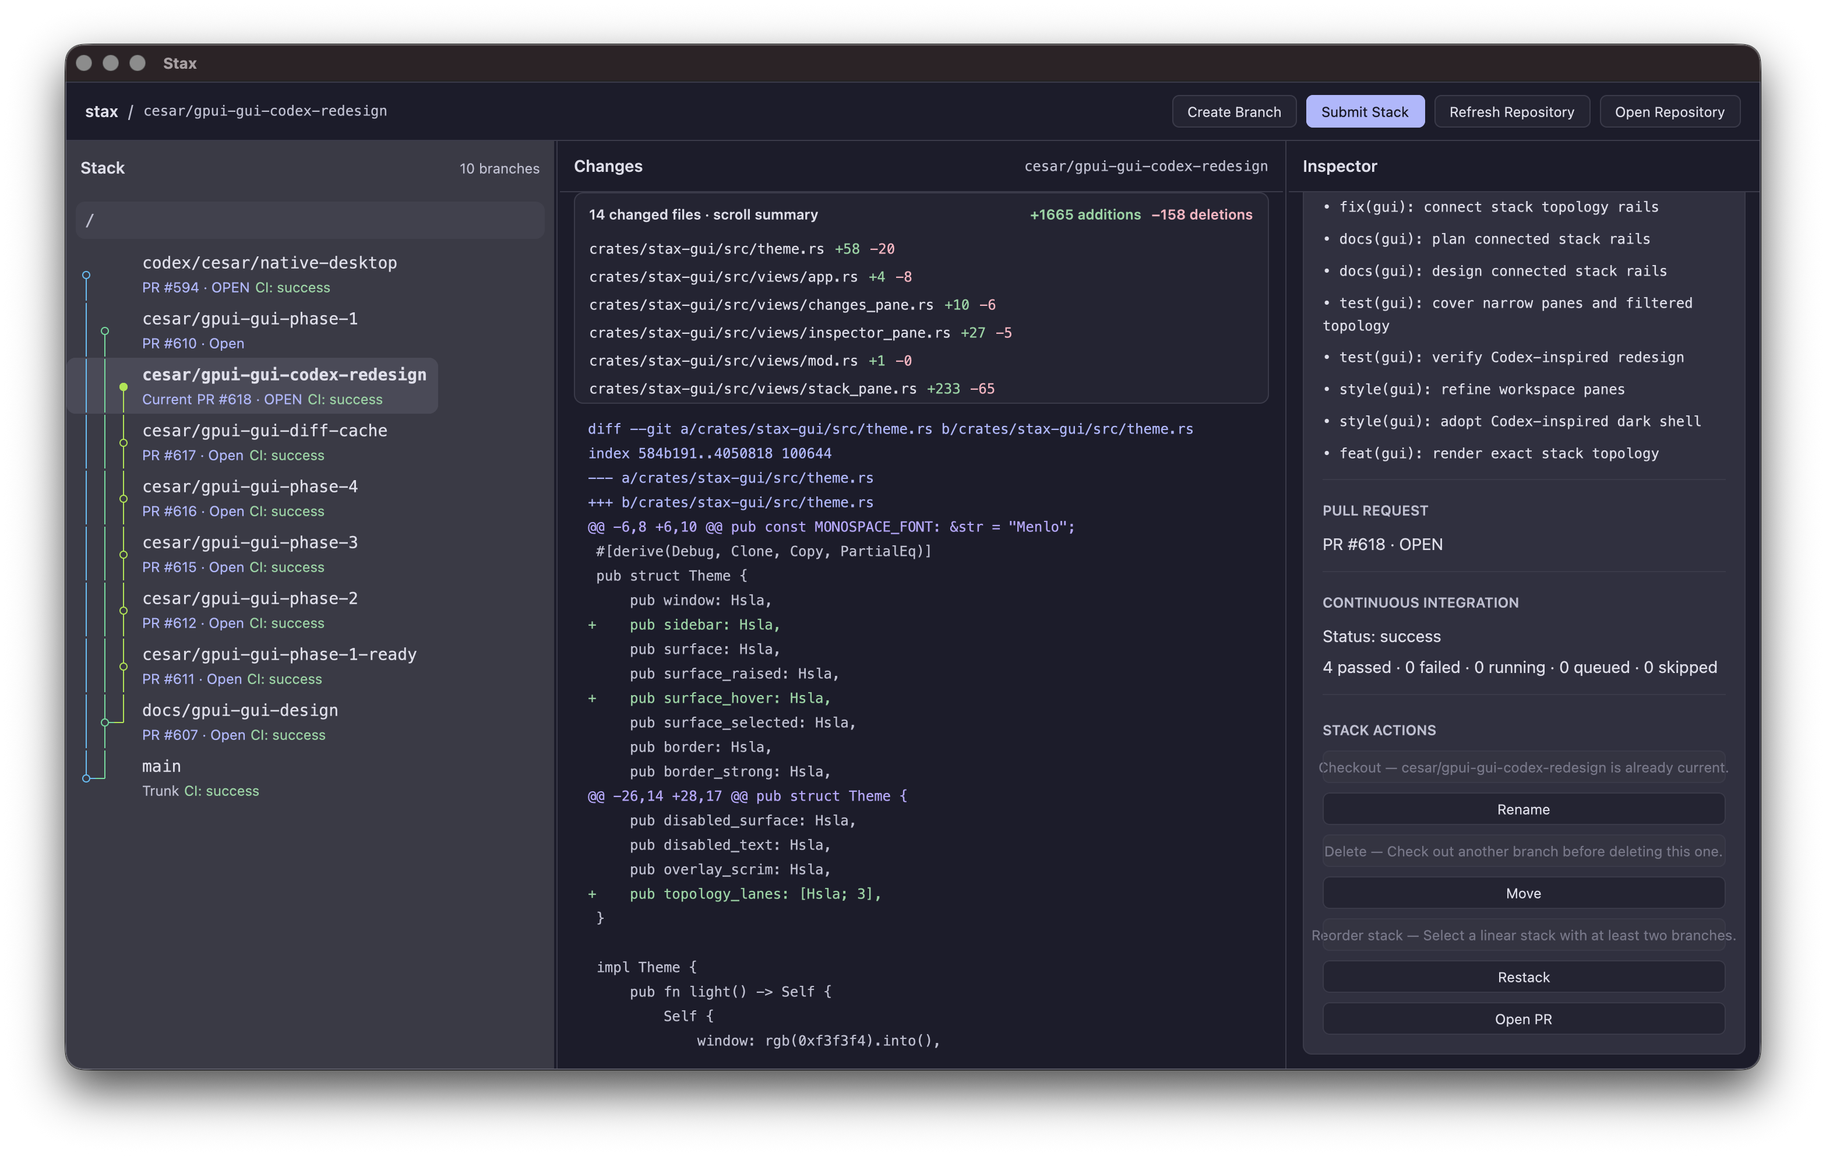This screenshot has height=1156, width=1826.
Task: Focus the stack filter input field
Action: click(x=310, y=221)
